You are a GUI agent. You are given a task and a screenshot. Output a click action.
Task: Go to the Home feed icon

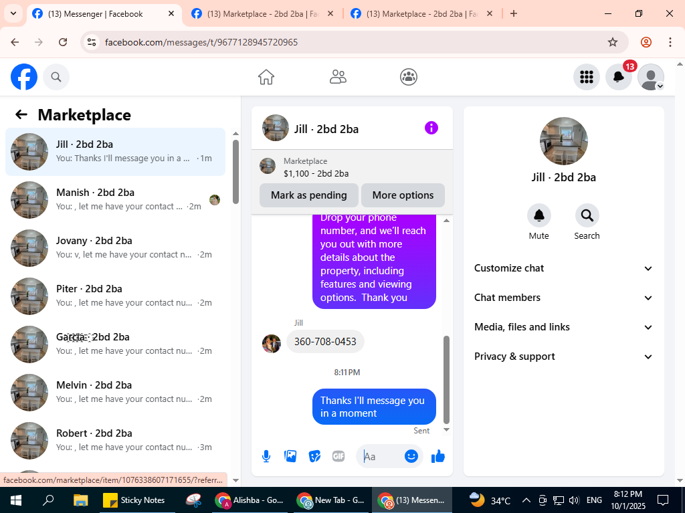(x=266, y=77)
